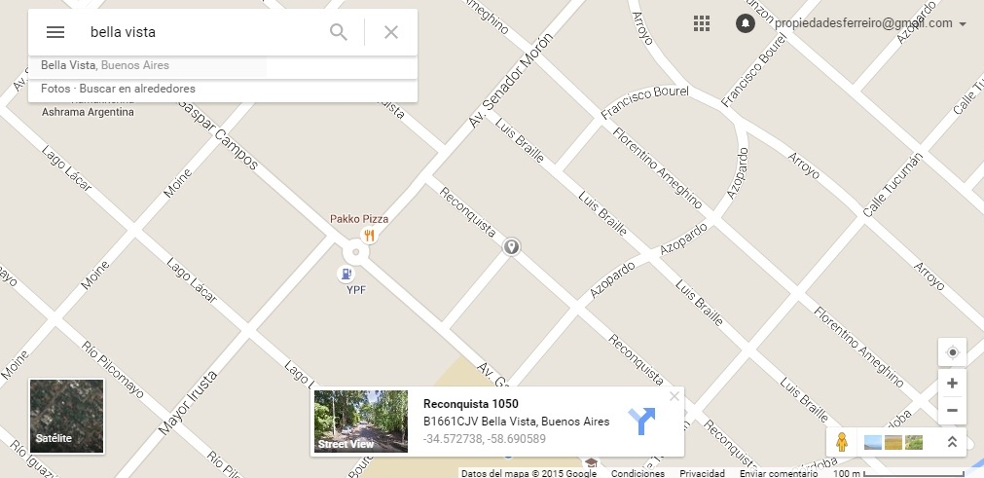
Task: Expand the imagery panel with double chevron
Action: 952,442
